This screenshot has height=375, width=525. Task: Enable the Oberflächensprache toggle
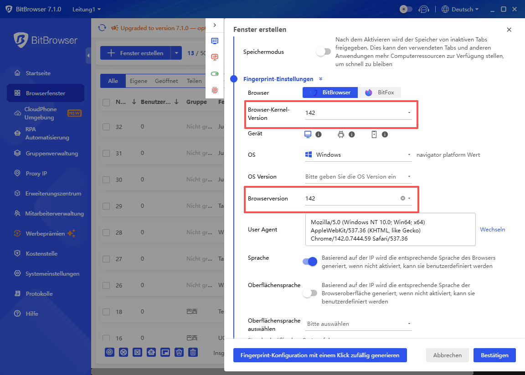(x=310, y=293)
